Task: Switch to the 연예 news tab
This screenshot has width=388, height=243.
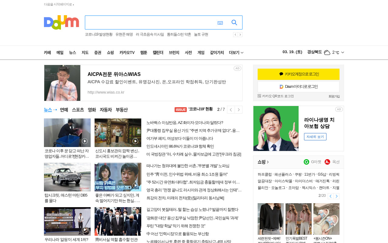Action: pyautogui.click(x=64, y=110)
